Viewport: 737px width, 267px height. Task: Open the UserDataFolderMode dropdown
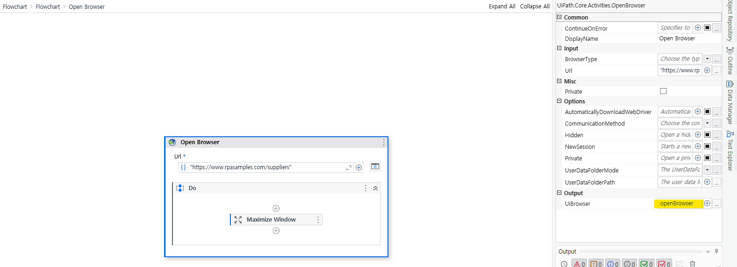(707, 170)
